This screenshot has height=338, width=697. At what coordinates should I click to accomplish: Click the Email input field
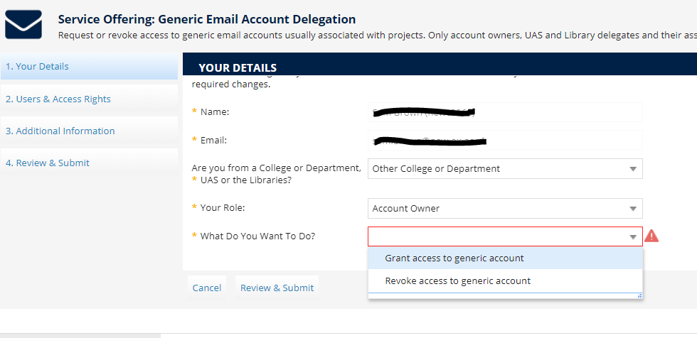click(506, 141)
